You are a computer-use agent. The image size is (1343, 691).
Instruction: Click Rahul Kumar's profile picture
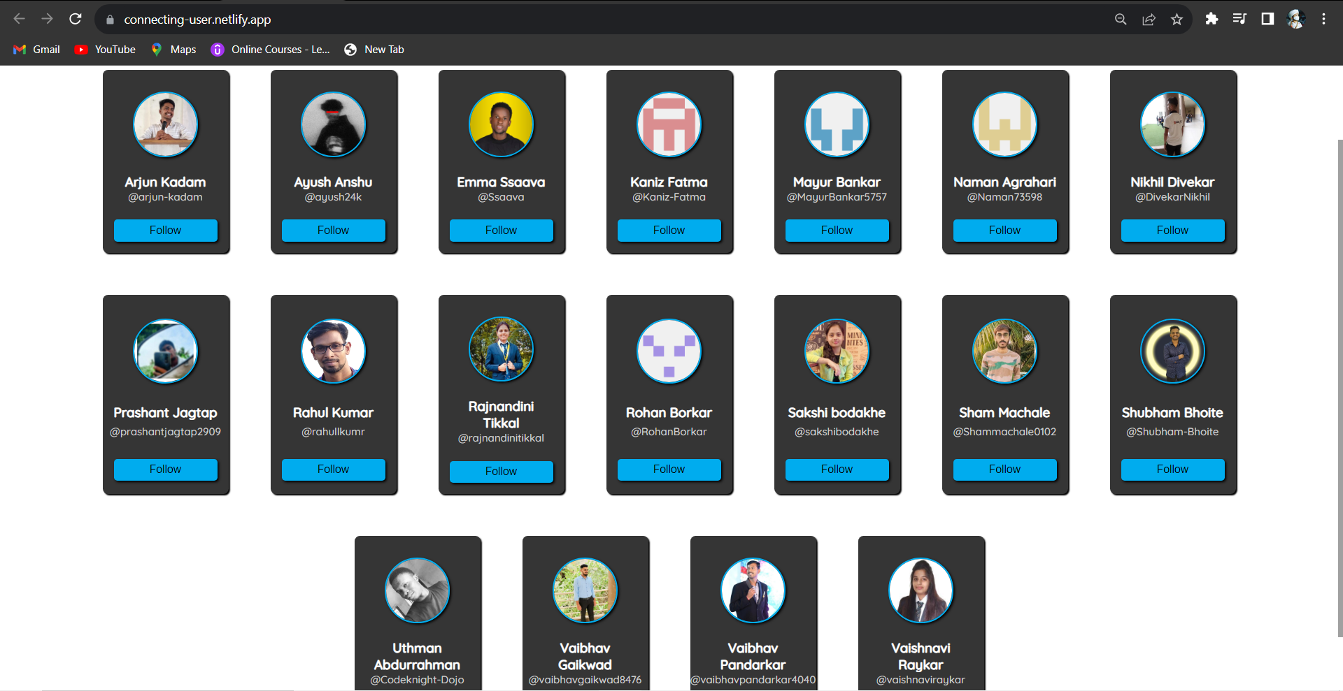(334, 351)
